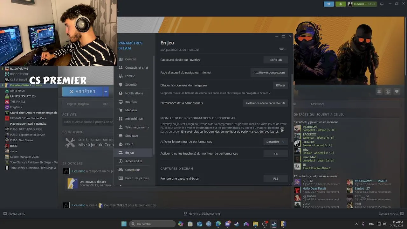Open the game settings gear icon
Viewport: 407px width, 229px height.
click(x=379, y=92)
